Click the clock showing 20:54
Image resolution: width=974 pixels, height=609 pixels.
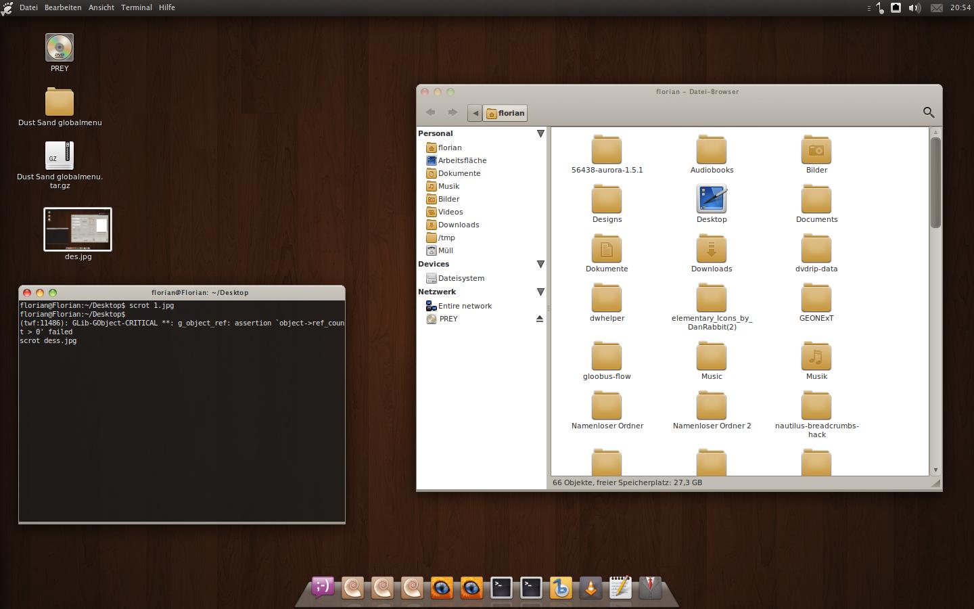pos(960,7)
